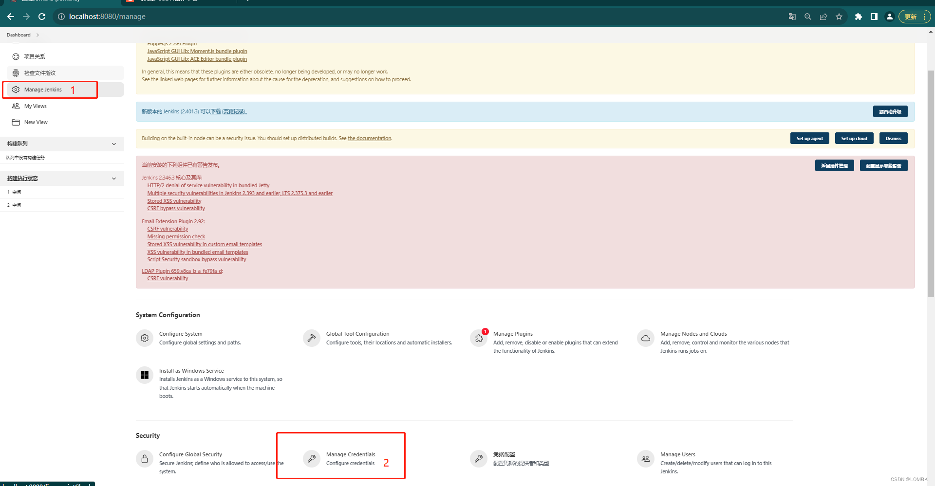Image resolution: width=935 pixels, height=486 pixels.
Task: Open Configure System via the gear icon
Action: tap(144, 338)
